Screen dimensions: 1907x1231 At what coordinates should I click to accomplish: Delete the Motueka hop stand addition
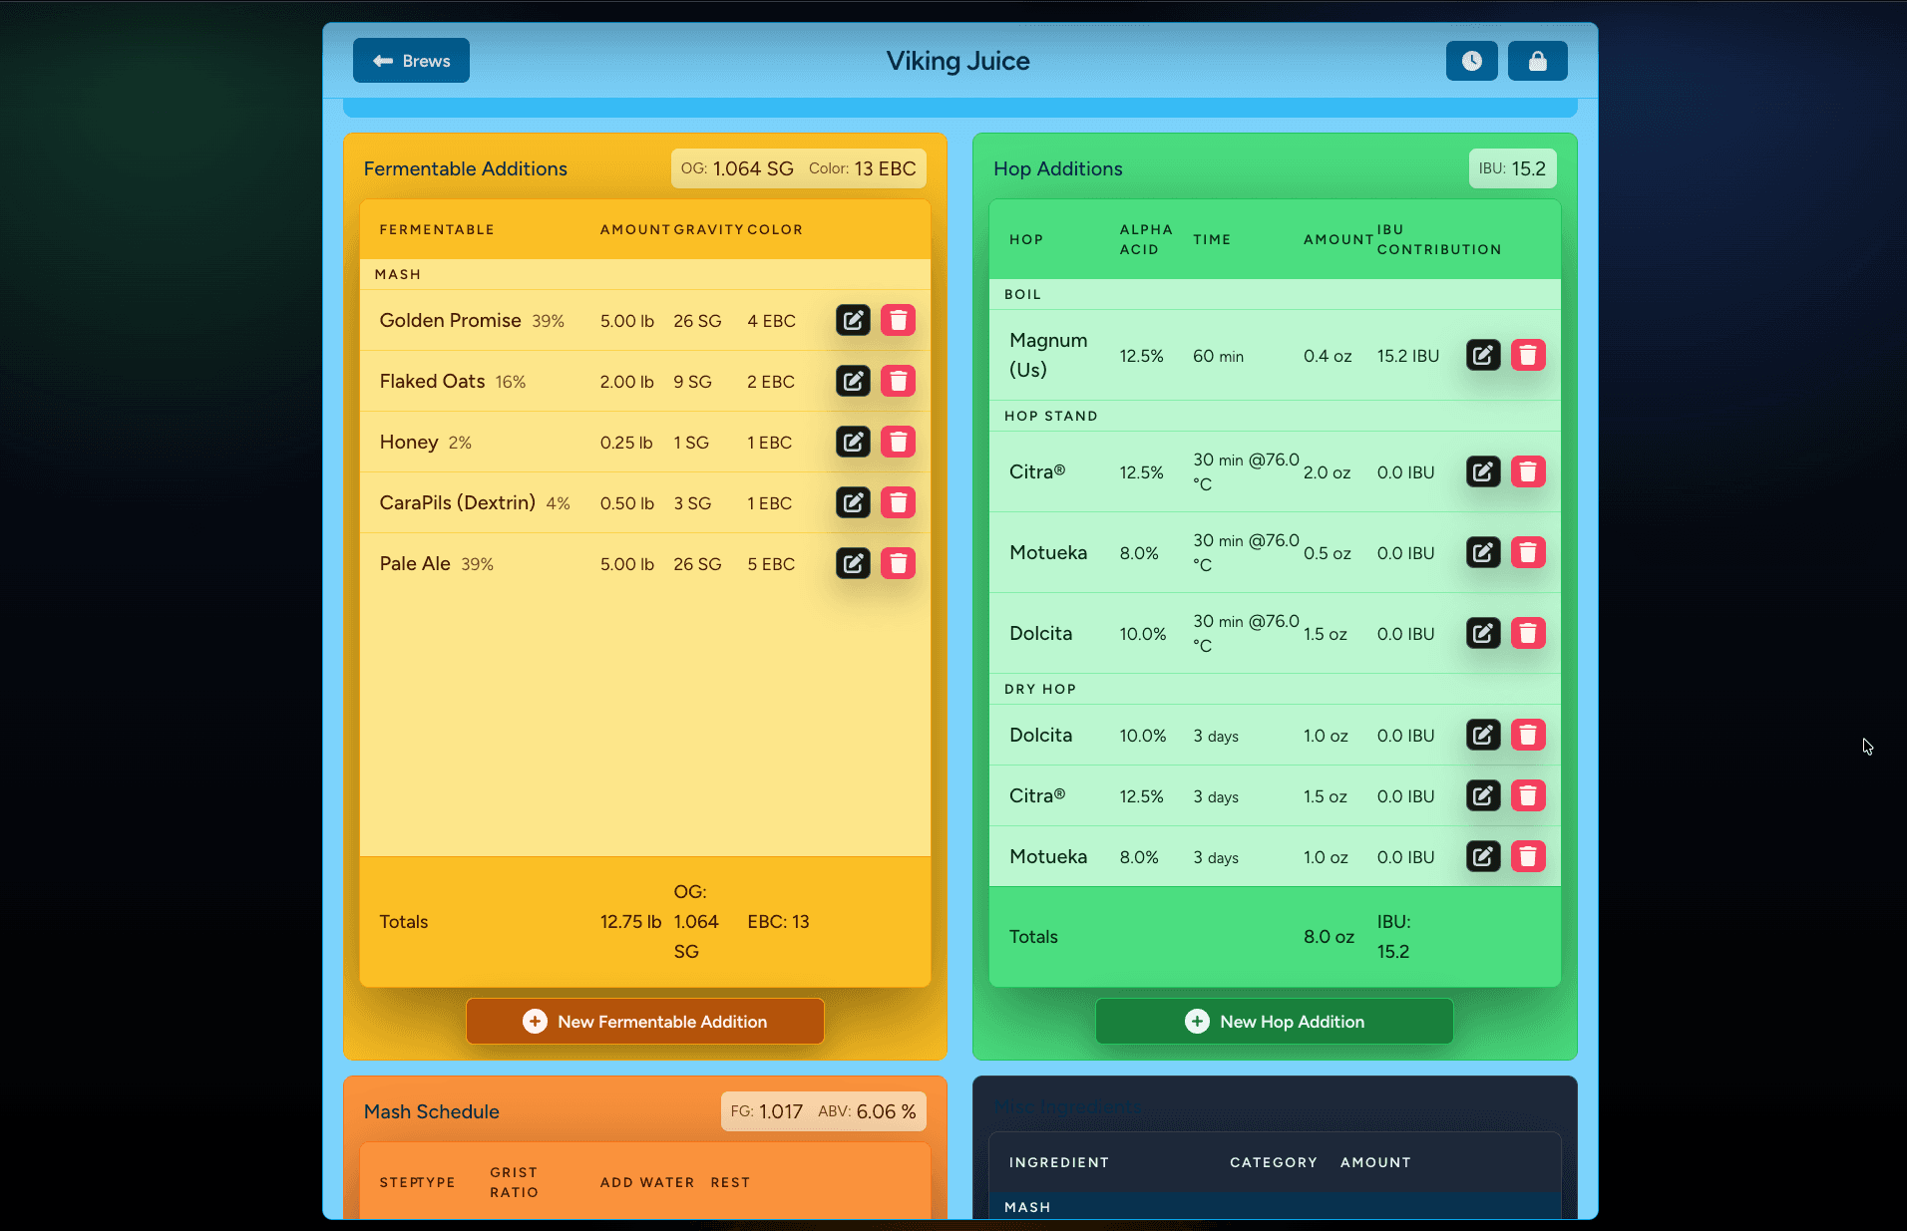[x=1528, y=552]
